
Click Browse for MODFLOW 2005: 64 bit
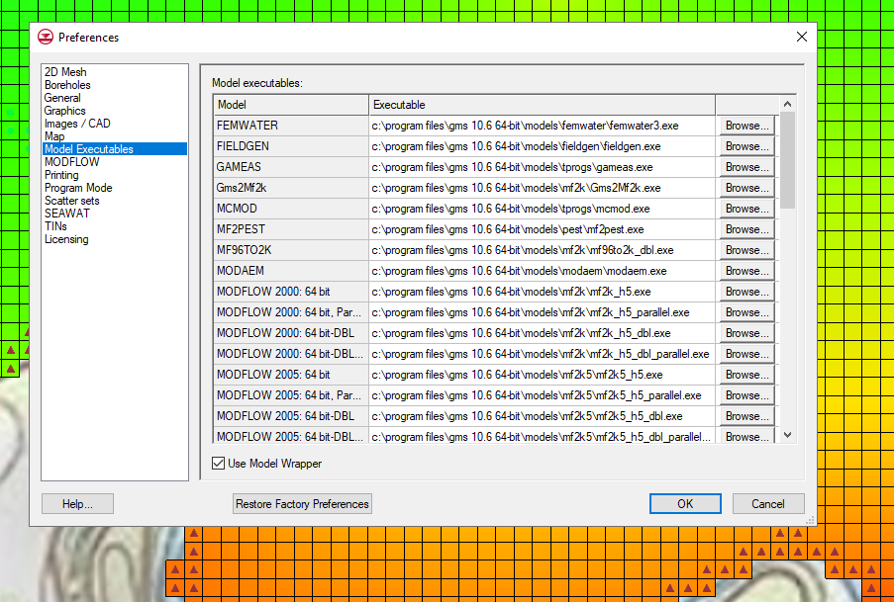[x=746, y=376]
